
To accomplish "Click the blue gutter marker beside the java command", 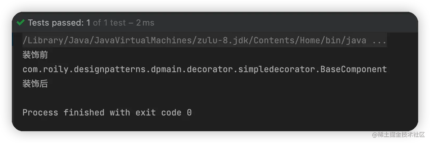I will tap(13, 40).
